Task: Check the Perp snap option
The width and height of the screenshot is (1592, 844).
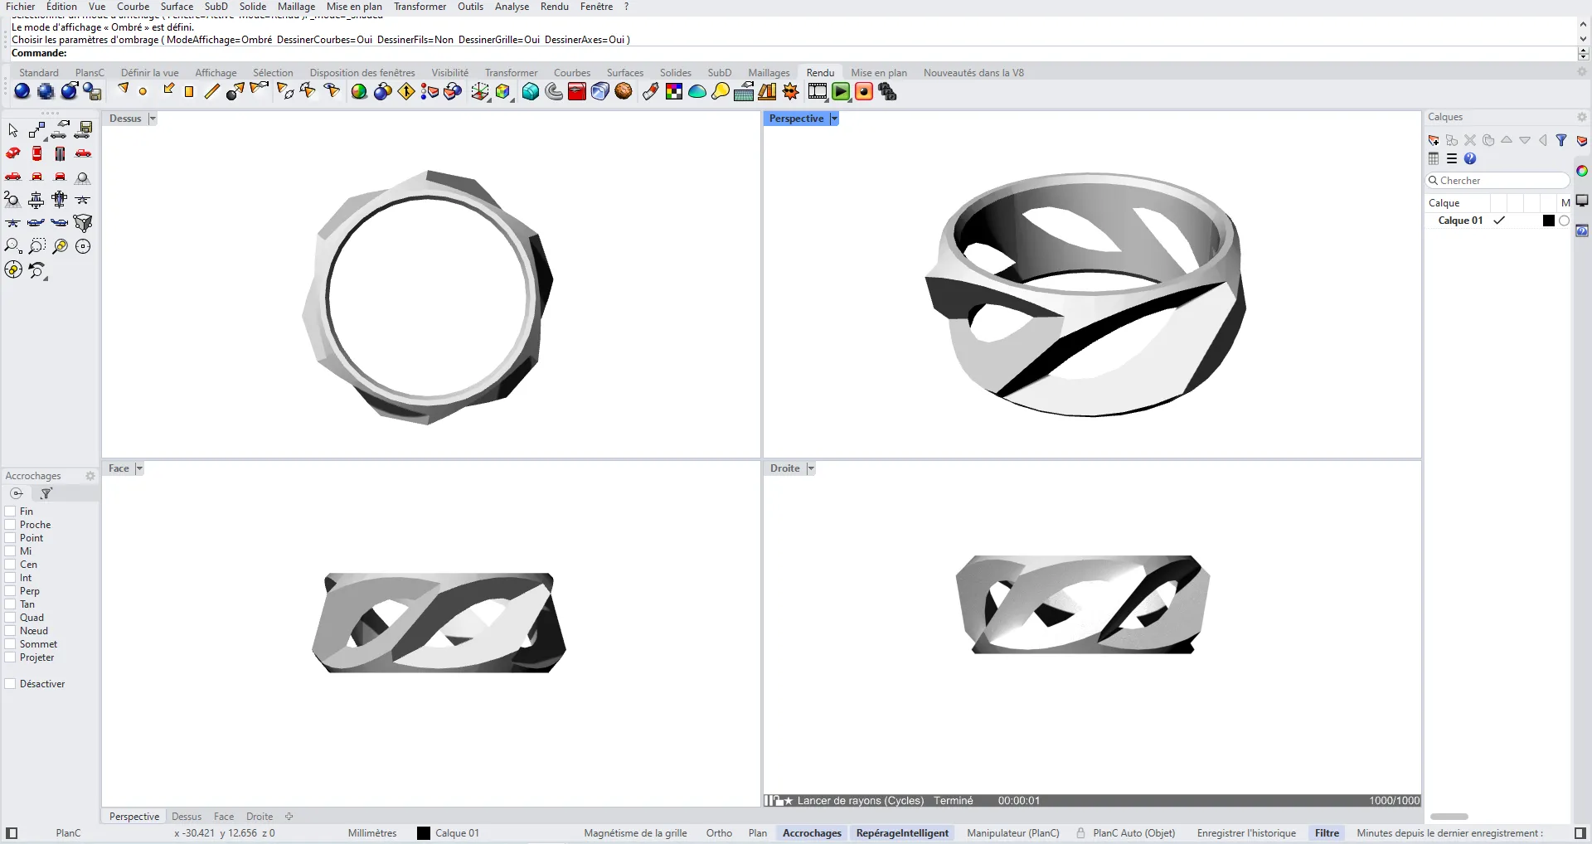Action: [x=11, y=591]
